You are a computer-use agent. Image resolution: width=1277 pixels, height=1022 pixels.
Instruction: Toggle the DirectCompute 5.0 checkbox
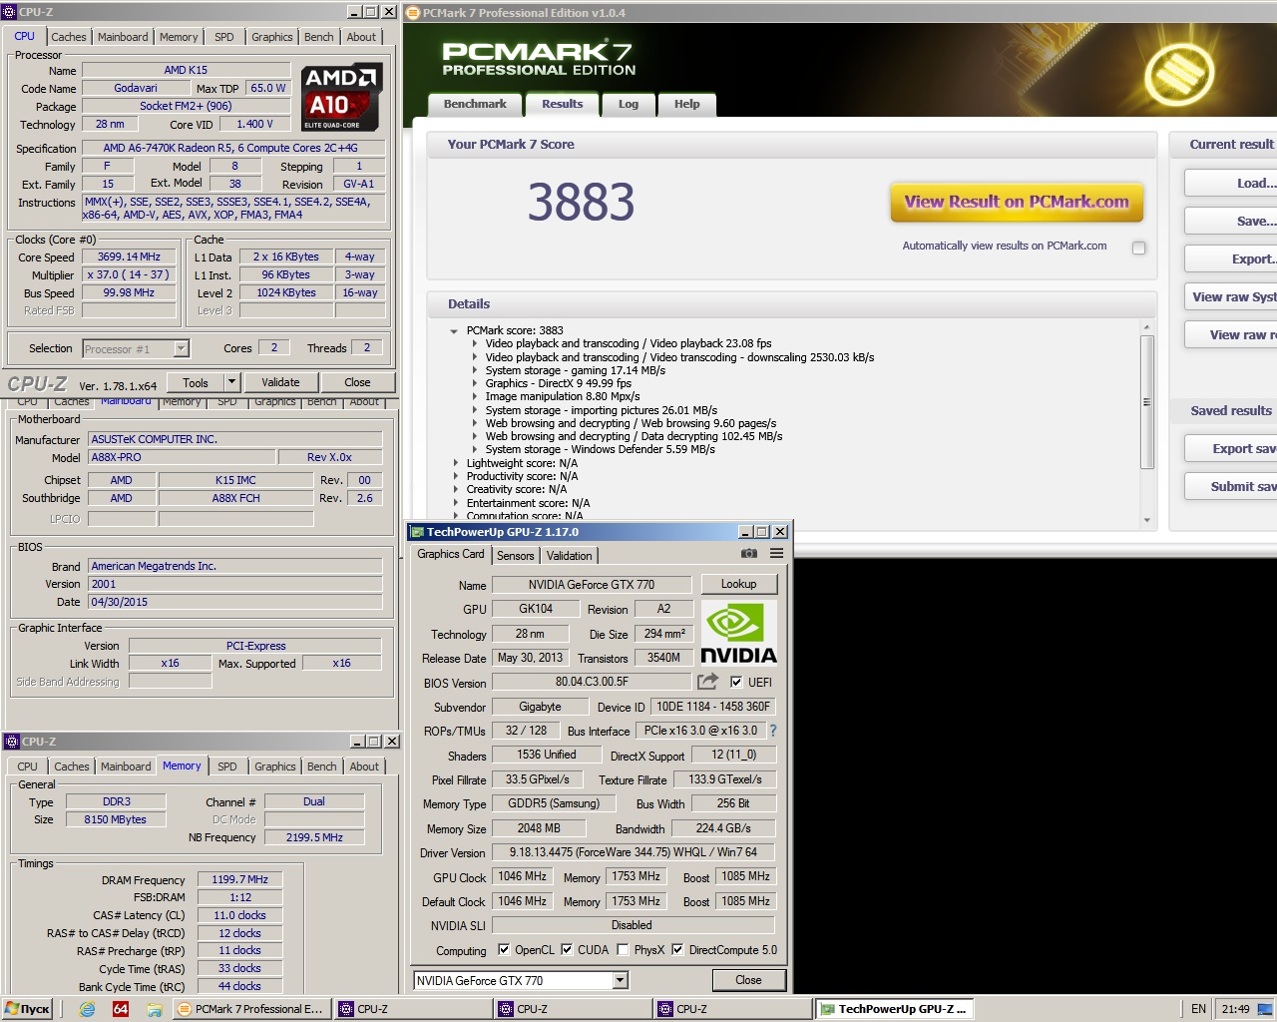coord(677,950)
